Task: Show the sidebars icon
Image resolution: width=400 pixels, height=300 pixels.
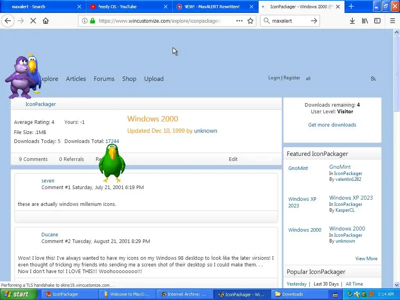Action: pyautogui.click(x=377, y=21)
